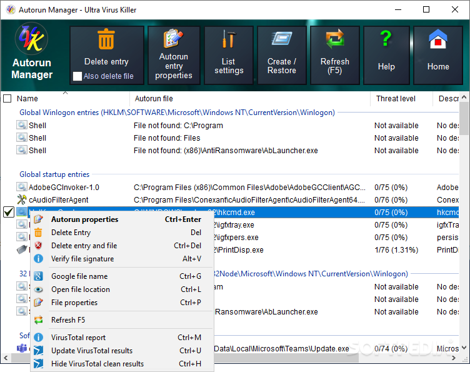The height and width of the screenshot is (372, 470).
Task: Choose Delete entry and file
Action: coord(122,246)
